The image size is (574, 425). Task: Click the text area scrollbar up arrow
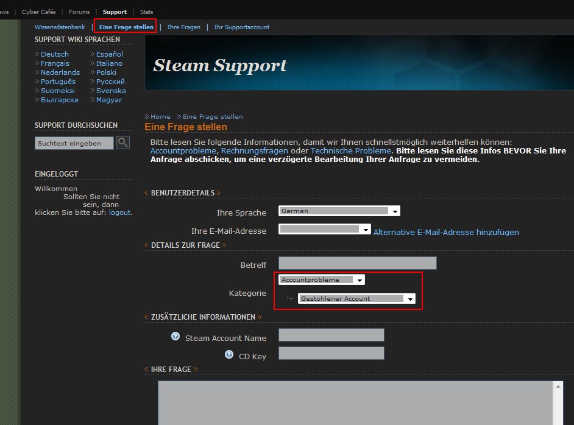[558, 387]
